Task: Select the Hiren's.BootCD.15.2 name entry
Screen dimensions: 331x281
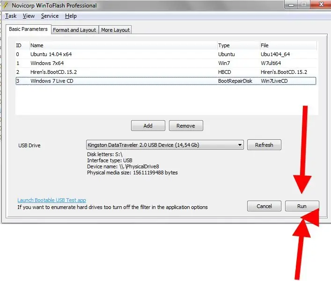Action: click(54, 72)
